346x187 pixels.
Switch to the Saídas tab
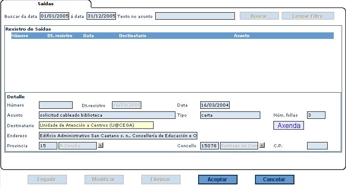(x=45, y=4)
